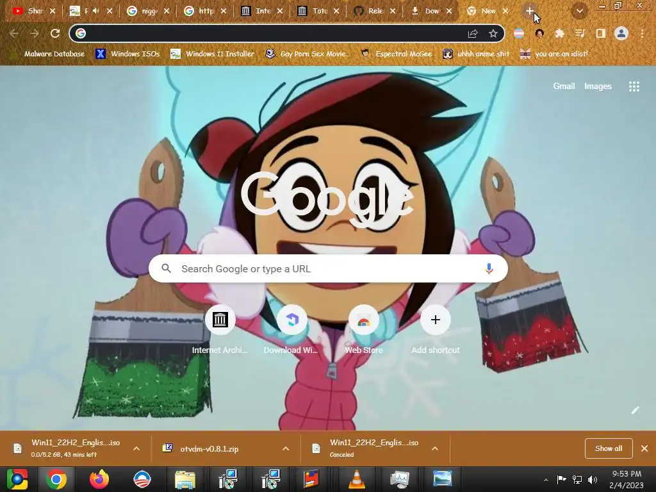Click the Google search box
Screen dimensions: 656x492
pyautogui.click(x=329, y=268)
